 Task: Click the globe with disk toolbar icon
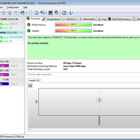[22, 13]
